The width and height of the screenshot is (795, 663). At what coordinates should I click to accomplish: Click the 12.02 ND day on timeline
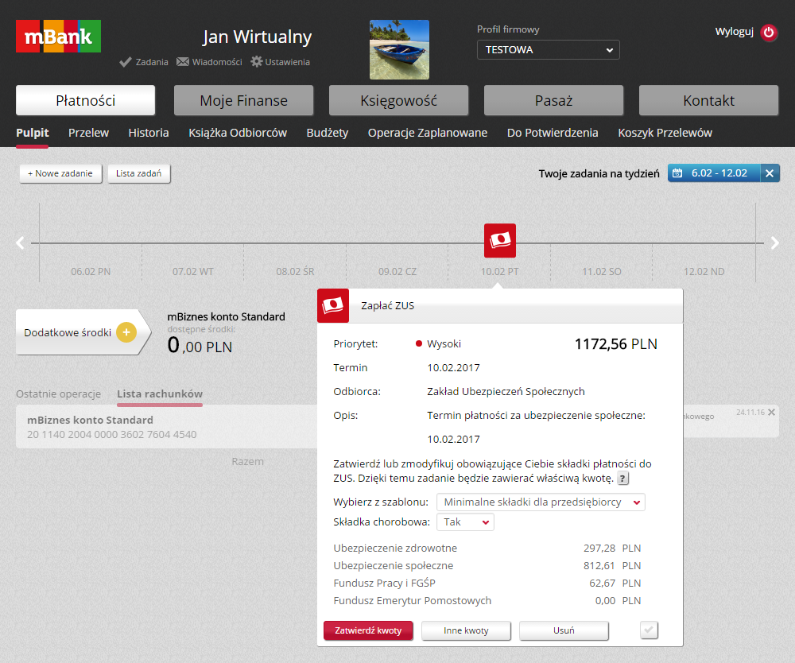pyautogui.click(x=704, y=272)
